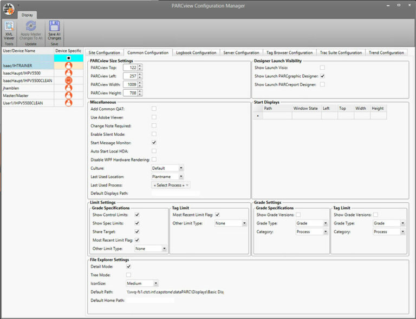Open the Trend Configuration tab
This screenshot has height=319, width=416.
tap(386, 52)
